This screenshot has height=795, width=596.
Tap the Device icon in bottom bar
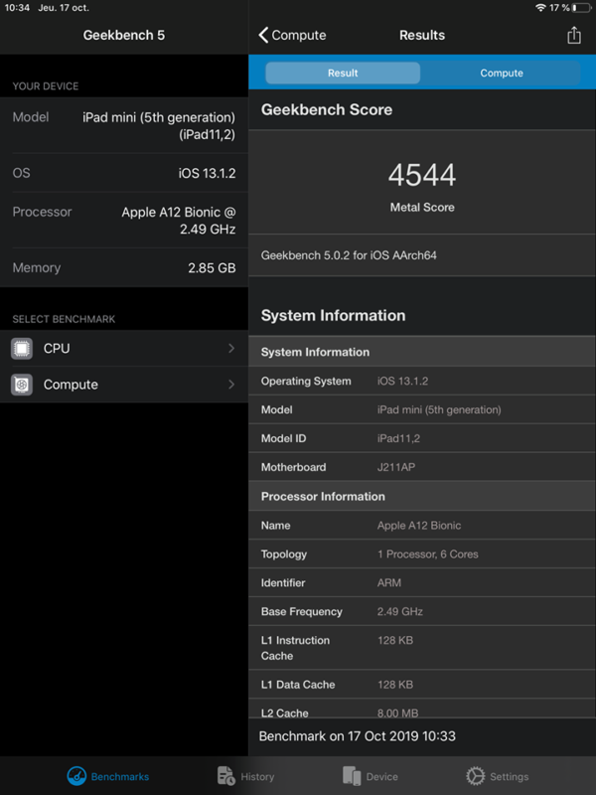coord(351,776)
